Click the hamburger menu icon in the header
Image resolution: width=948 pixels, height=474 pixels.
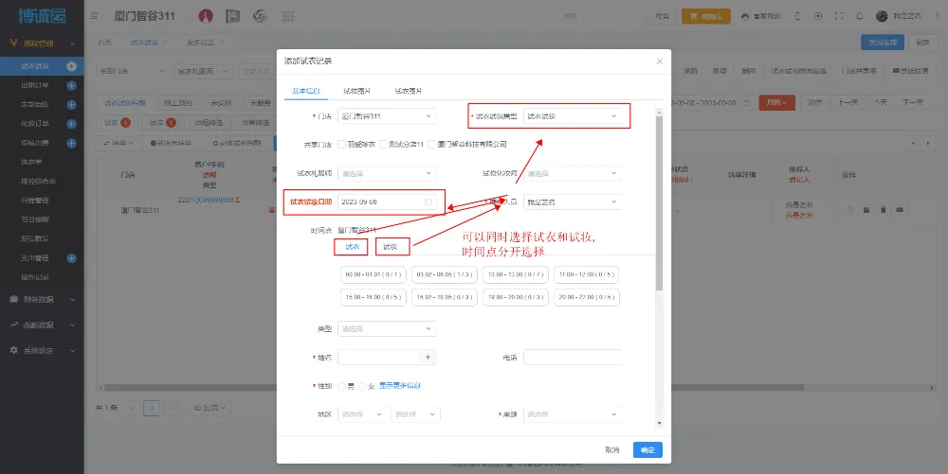(x=94, y=17)
